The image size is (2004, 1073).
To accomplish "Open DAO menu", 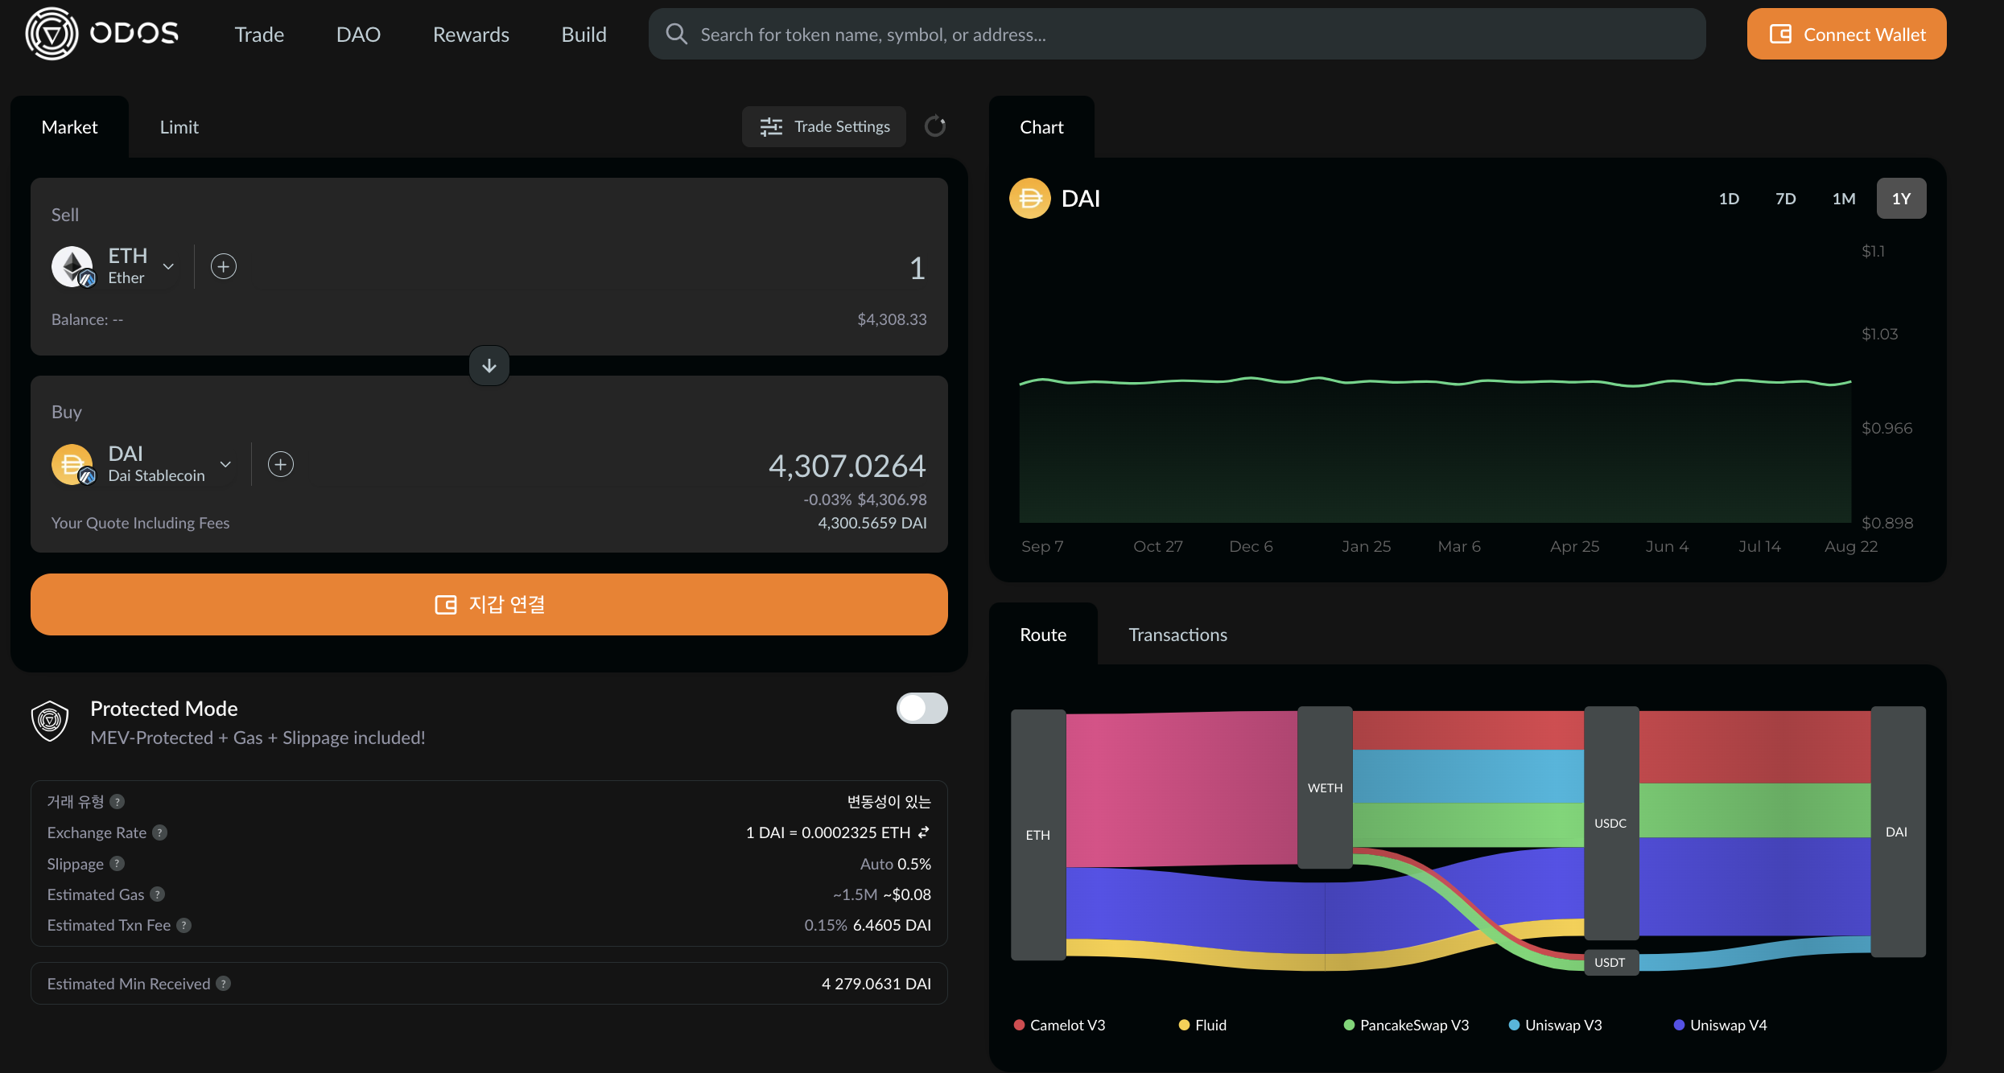I will pyautogui.click(x=358, y=34).
